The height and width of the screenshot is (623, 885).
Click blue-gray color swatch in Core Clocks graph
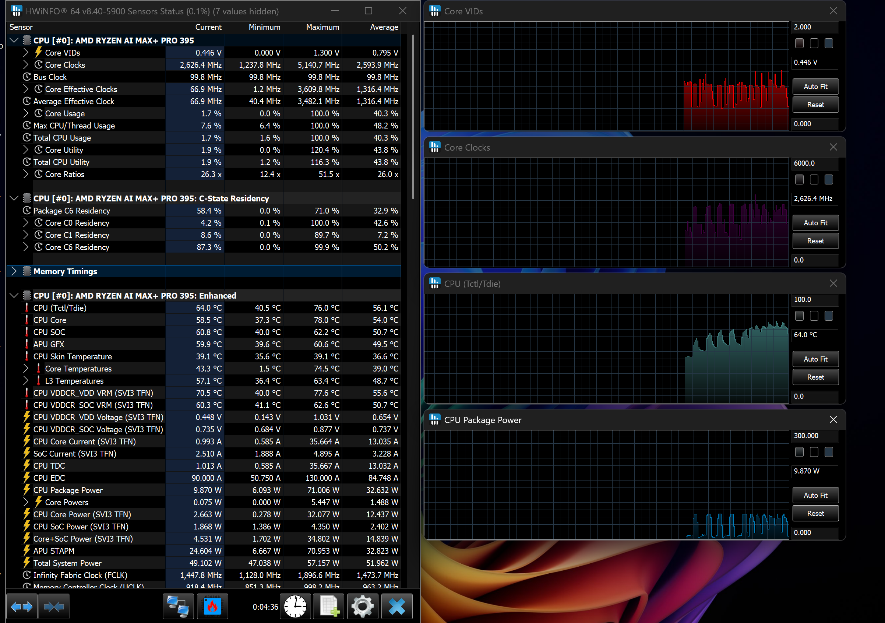(x=828, y=180)
